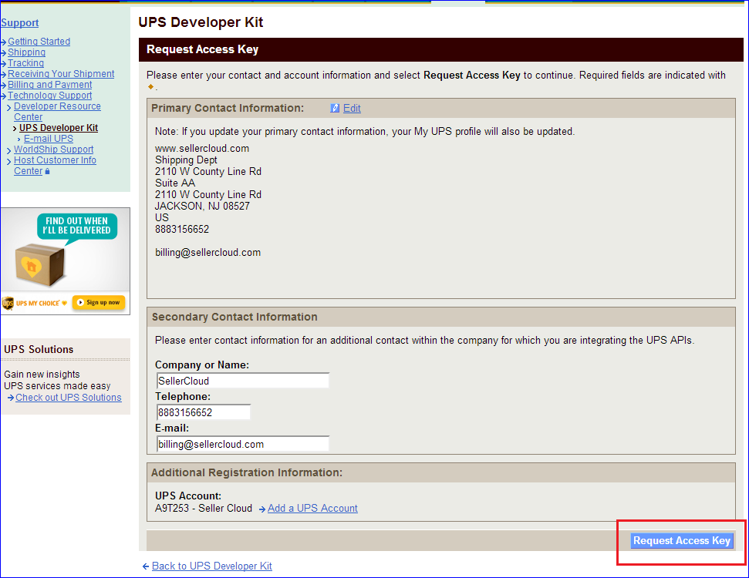Open Host Customer Info Center
This screenshot has height=578, width=749.
55,166
